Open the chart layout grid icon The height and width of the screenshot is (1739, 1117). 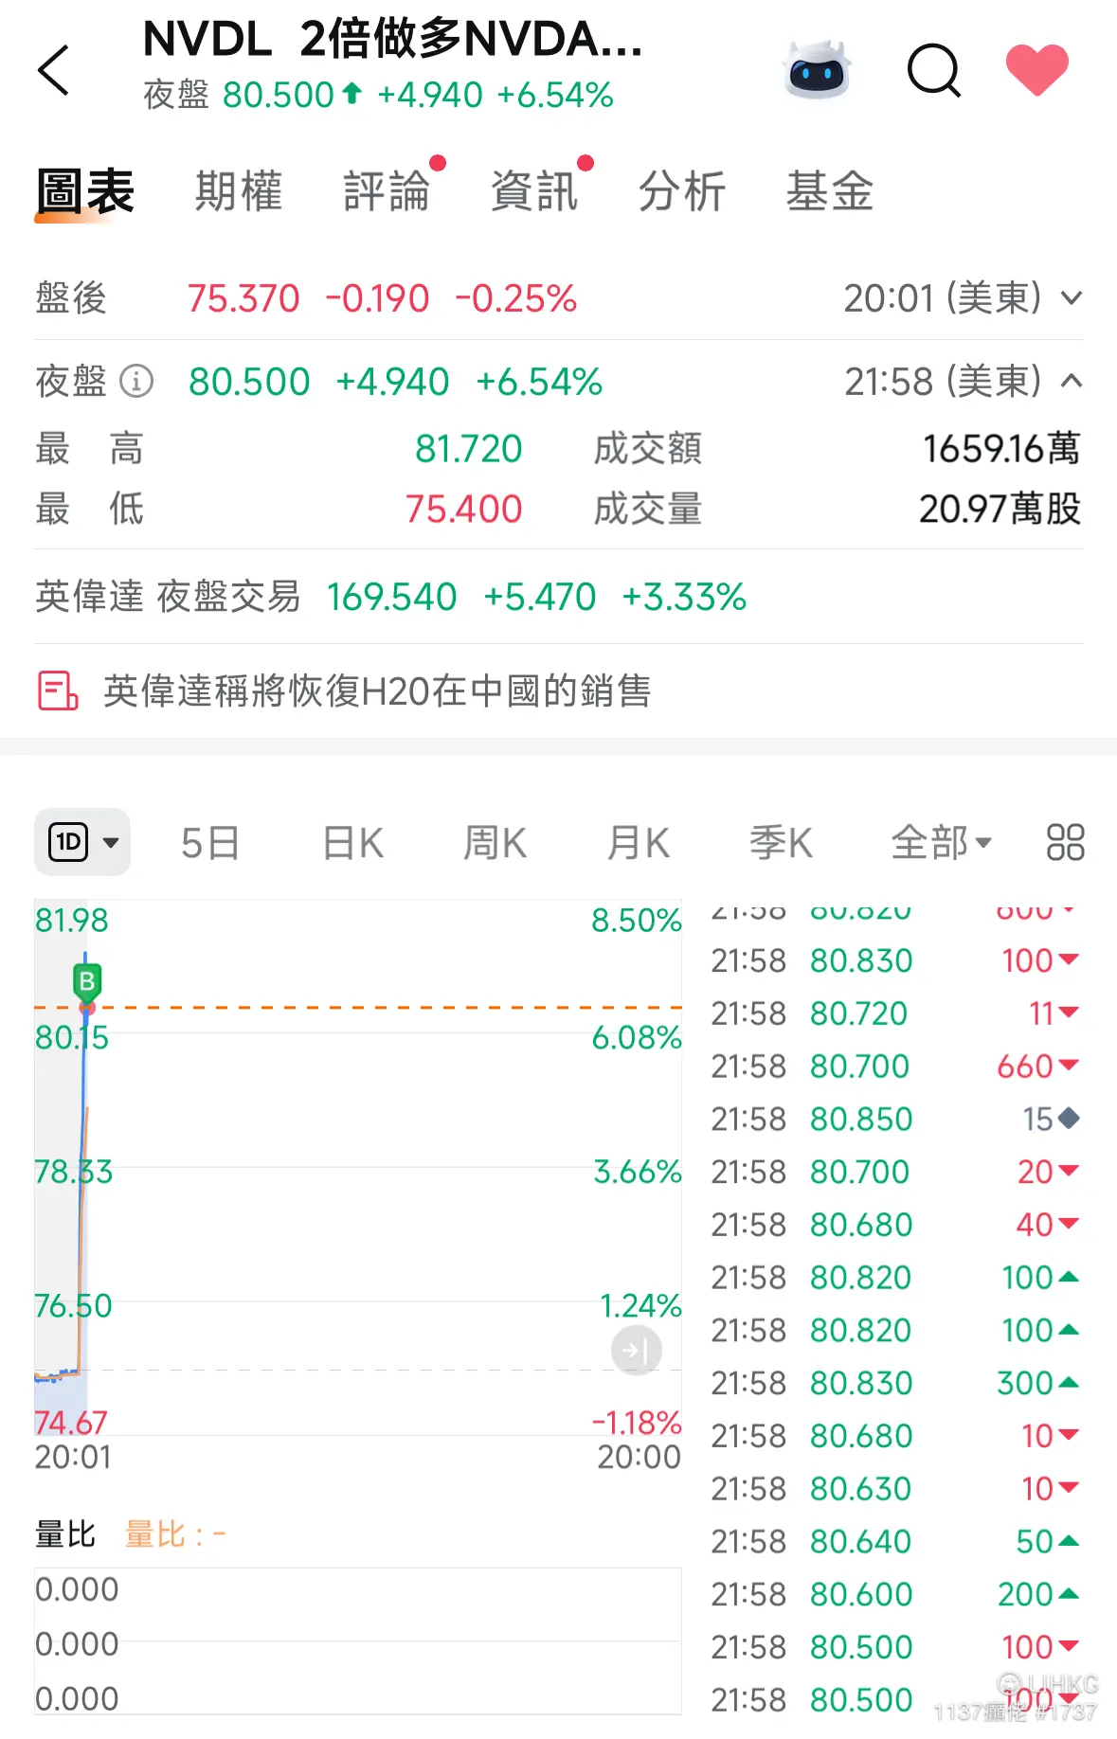[1065, 842]
